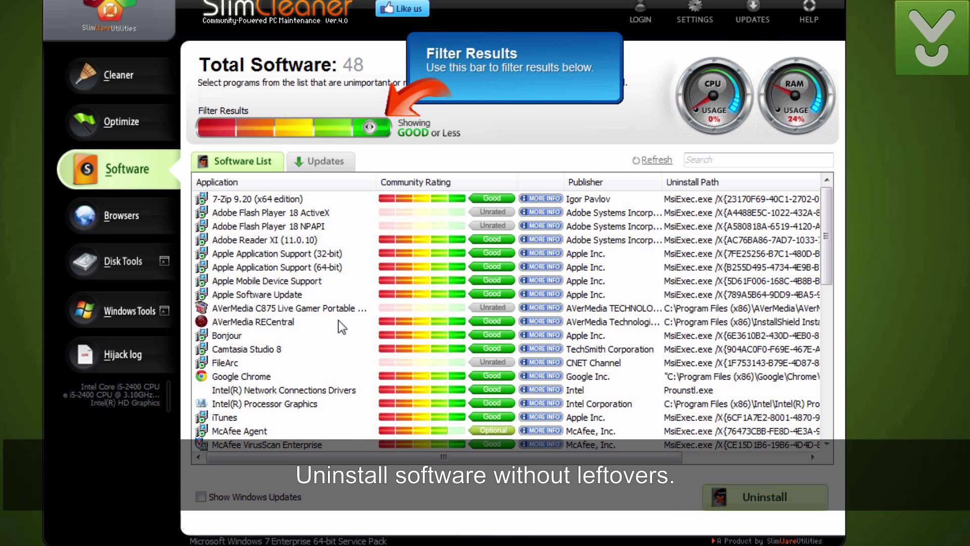The height and width of the screenshot is (546, 970).
Task: Click the Refresh icon circle arrow
Action: 636,160
